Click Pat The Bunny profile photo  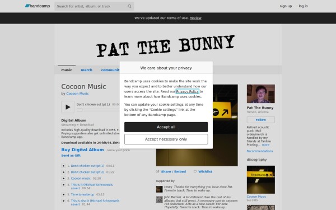261,94
